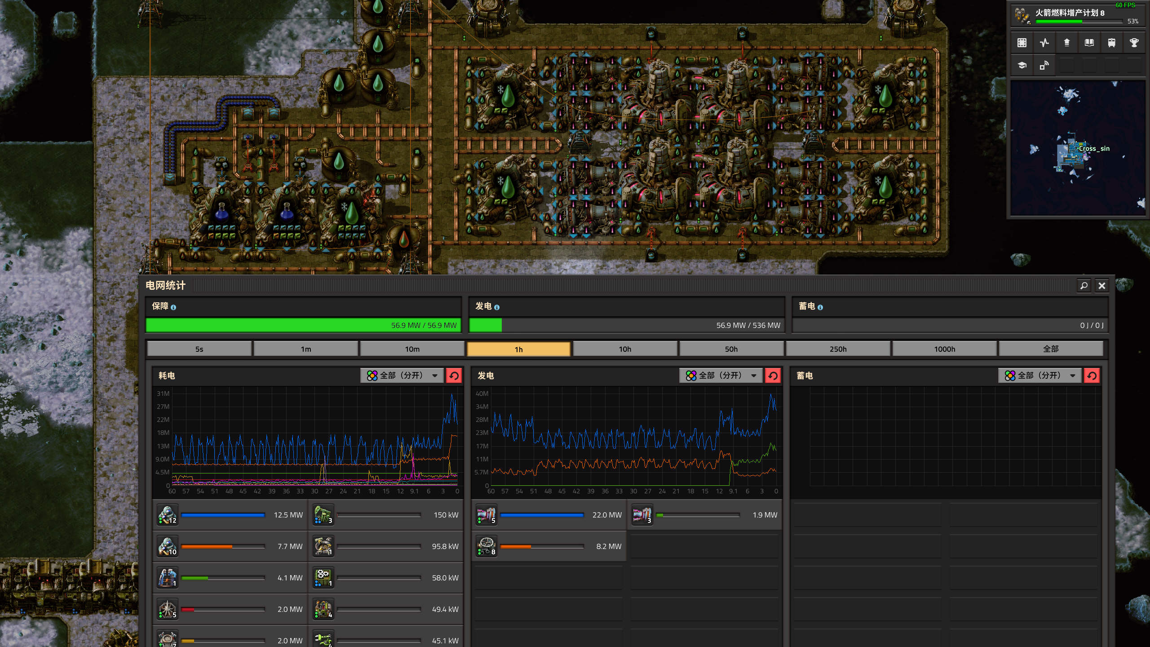Click the 22.0 MW value
The width and height of the screenshot is (1150, 647).
pos(607,515)
